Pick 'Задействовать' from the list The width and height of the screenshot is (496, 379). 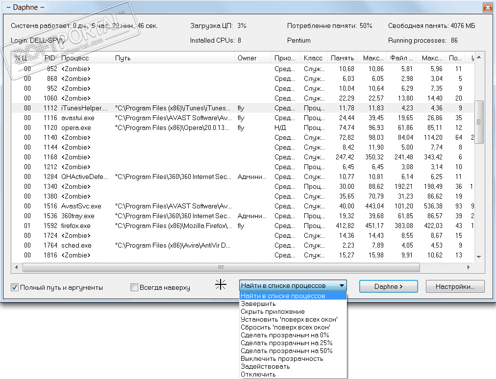tap(293, 367)
